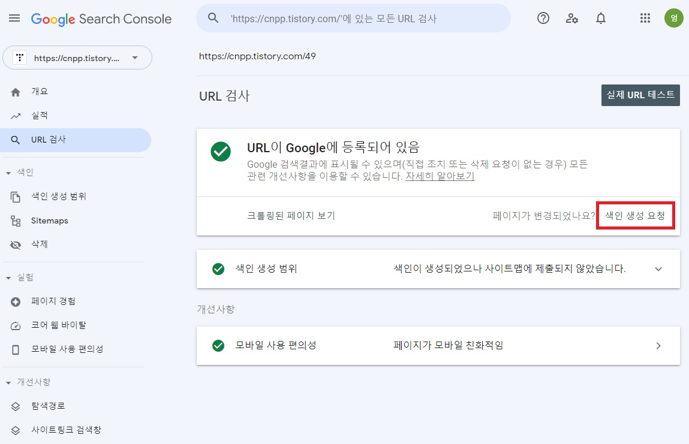Click the text 페이지가 모바일 친화적임
Viewport: 689px width, 444px height.
pos(448,346)
